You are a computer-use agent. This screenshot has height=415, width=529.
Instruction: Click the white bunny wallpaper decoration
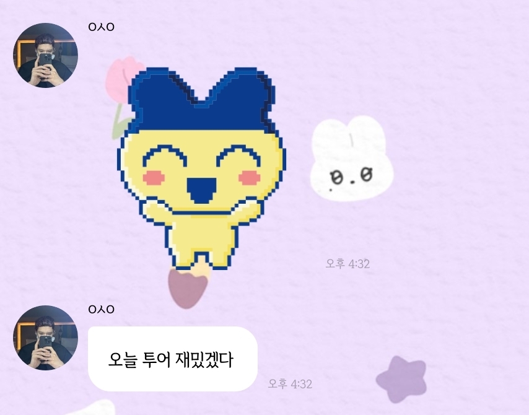pyautogui.click(x=352, y=159)
